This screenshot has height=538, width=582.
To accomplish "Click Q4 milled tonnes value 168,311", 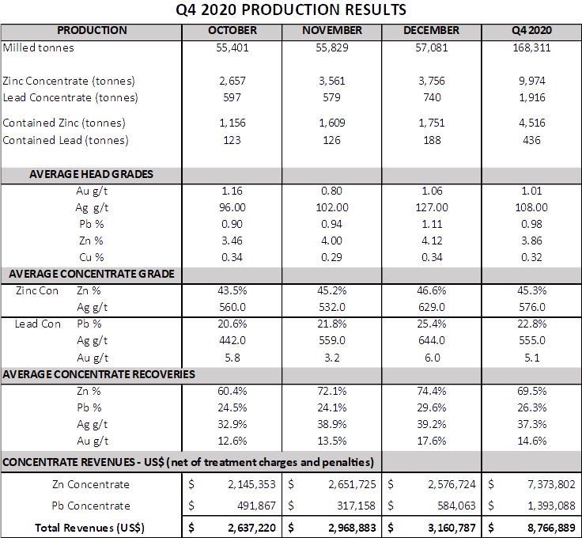I will point(531,48).
